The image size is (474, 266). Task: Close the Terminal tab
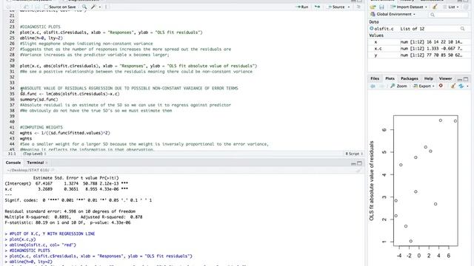47,163
